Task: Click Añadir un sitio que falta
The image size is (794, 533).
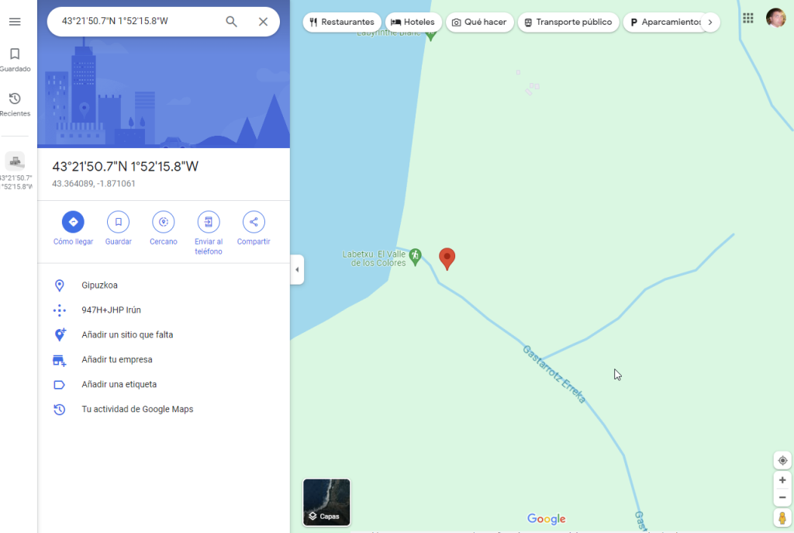Action: point(127,335)
